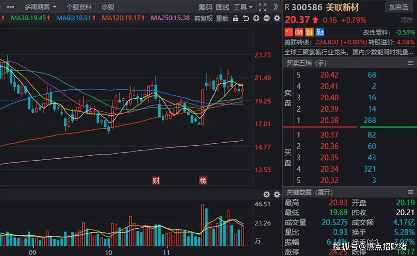Click the 成交额 value 4.17亿
Viewport: 417px width, 256px height.
tap(403, 222)
